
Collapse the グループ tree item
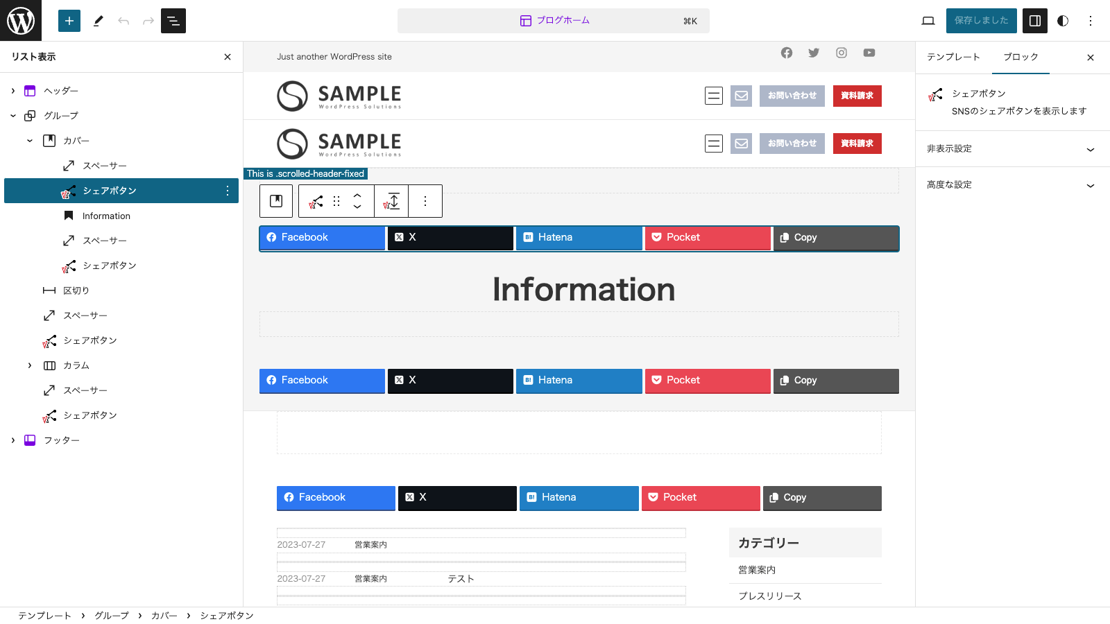pyautogui.click(x=13, y=116)
